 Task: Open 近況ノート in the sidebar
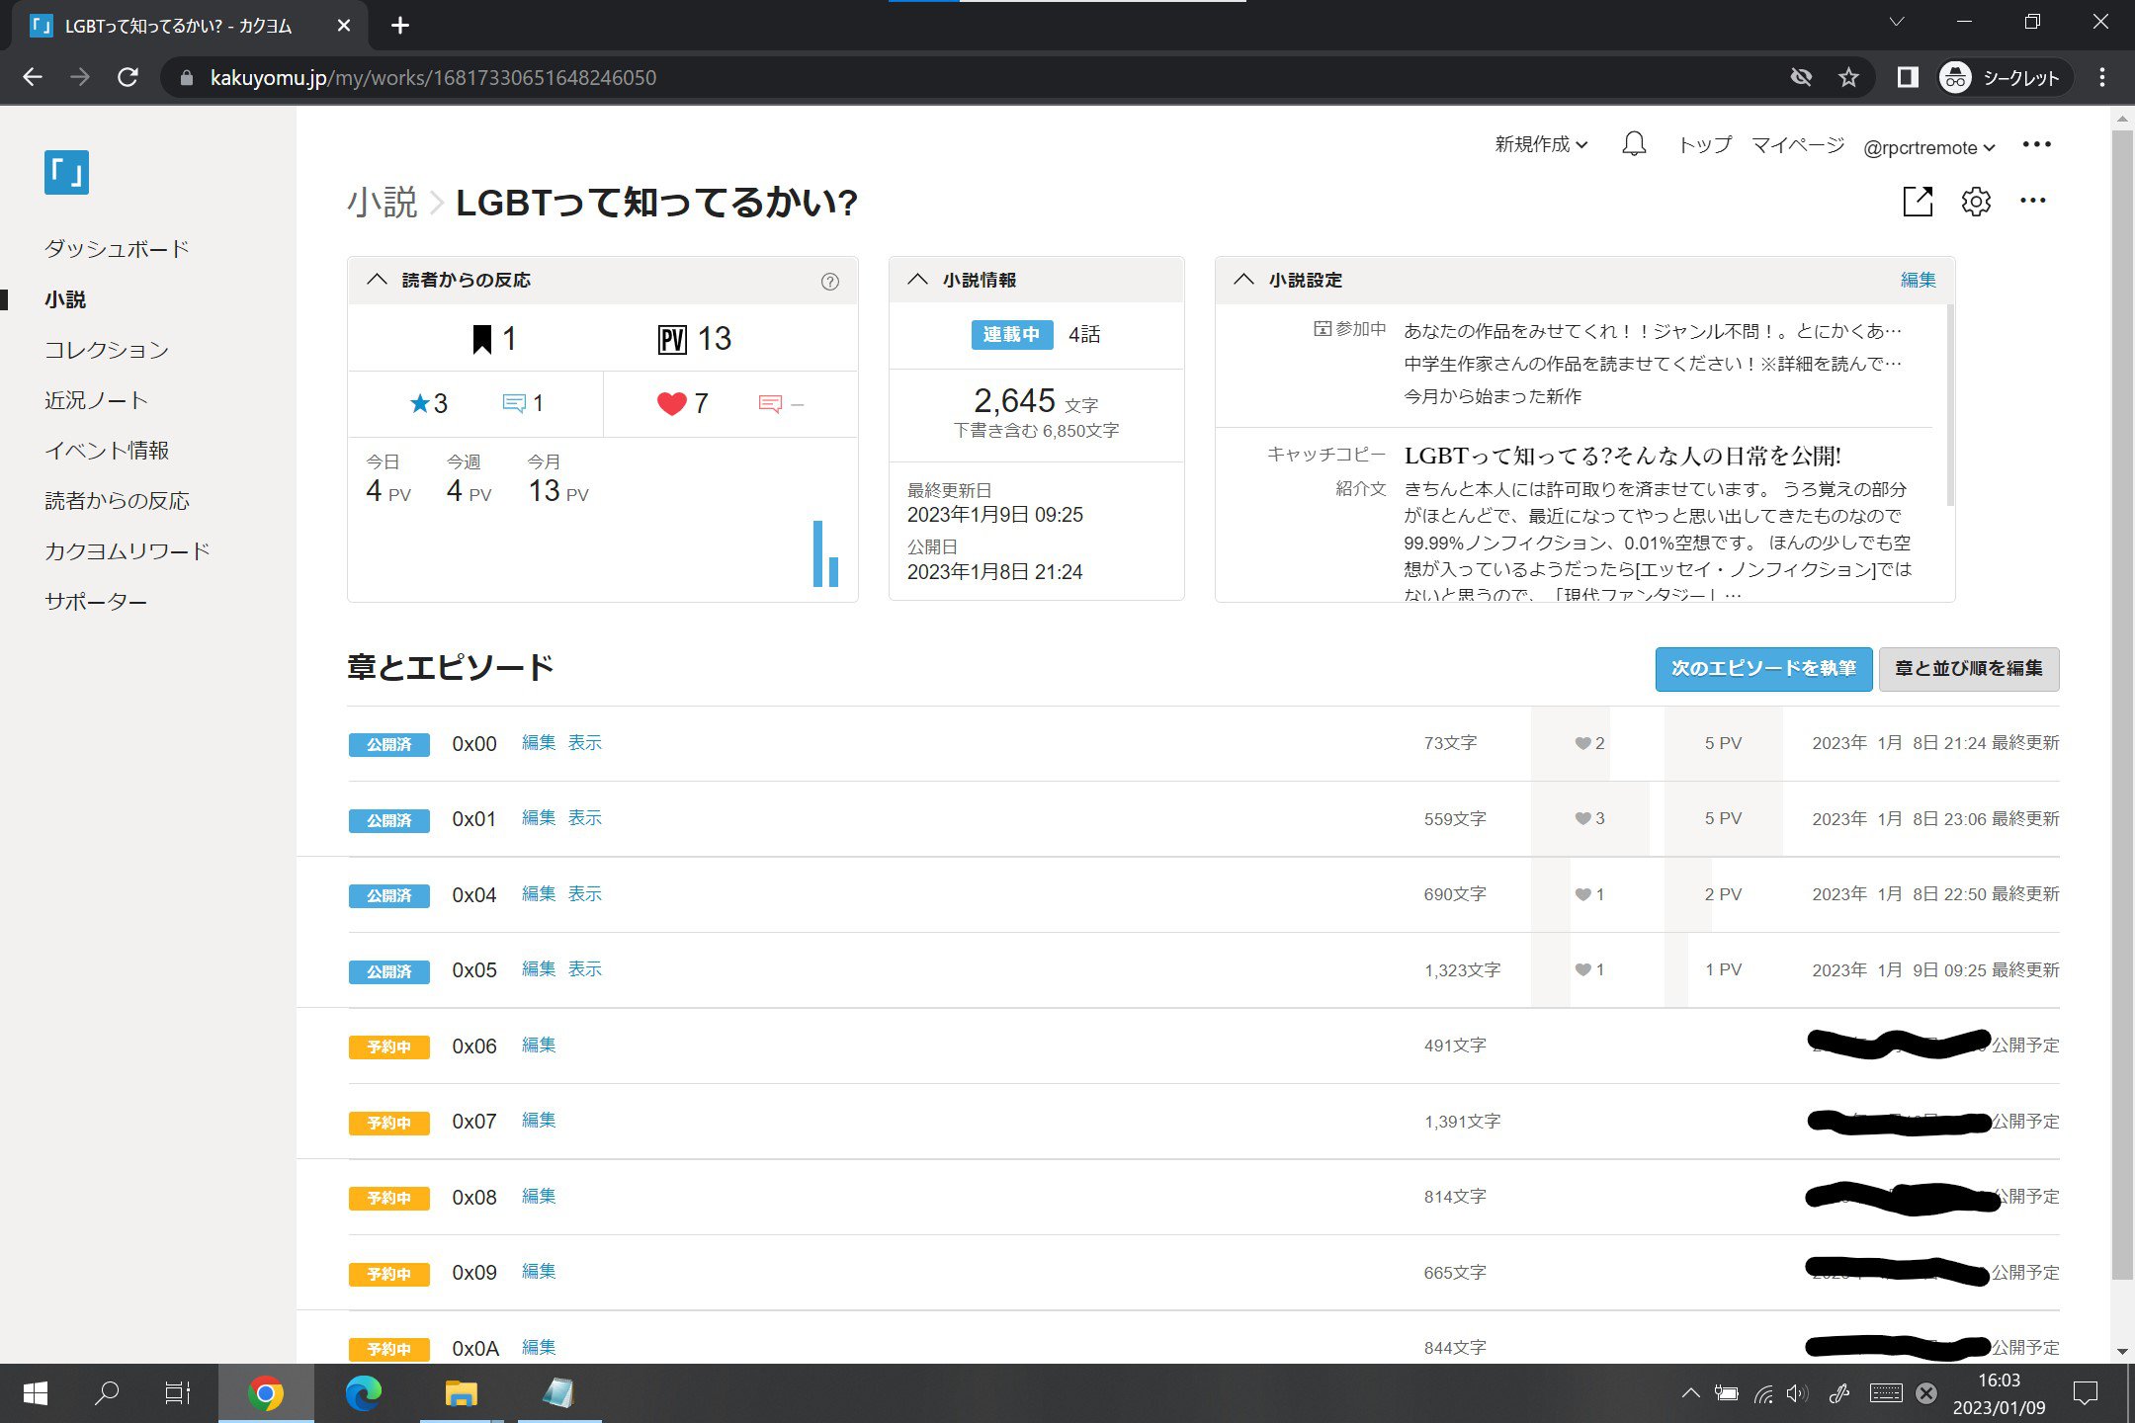pos(96,400)
